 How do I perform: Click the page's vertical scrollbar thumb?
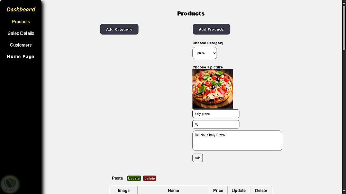click(x=344, y=28)
